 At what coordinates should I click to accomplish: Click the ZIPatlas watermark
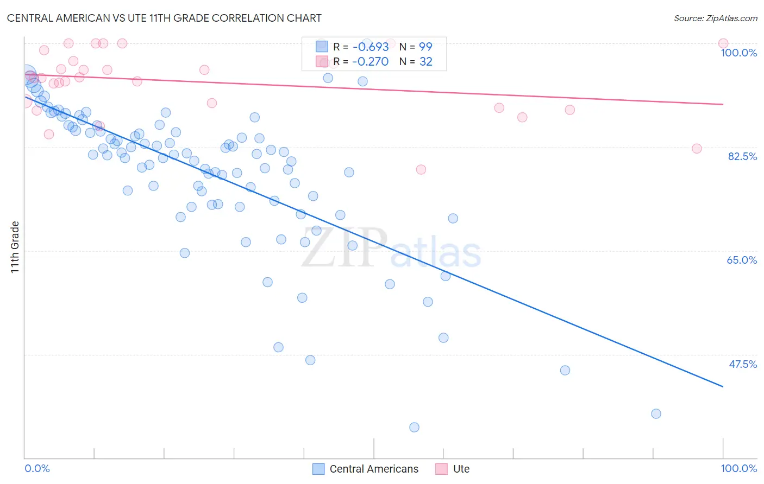[391, 248]
